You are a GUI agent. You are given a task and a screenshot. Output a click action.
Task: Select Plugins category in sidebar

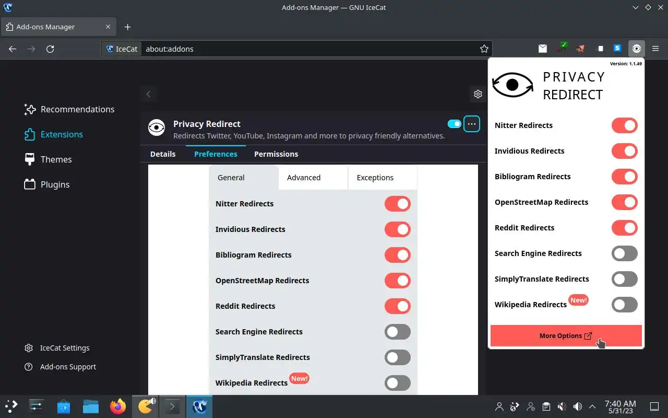47,184
